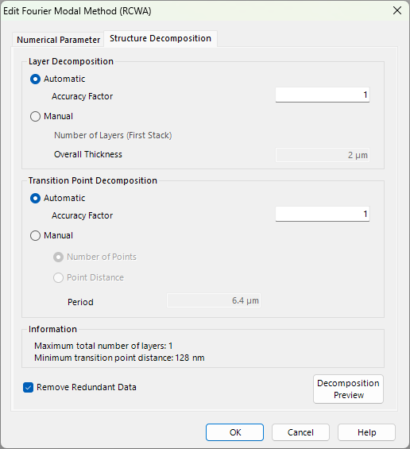This screenshot has width=410, height=449.
Task: Click the Layer Decomposition Accuracy Factor field
Action: pos(323,95)
